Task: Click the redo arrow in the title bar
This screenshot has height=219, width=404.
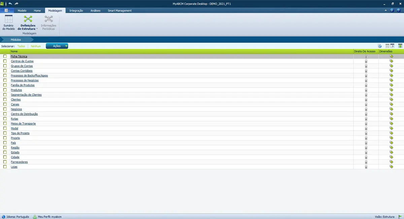Action: coord(16,3)
